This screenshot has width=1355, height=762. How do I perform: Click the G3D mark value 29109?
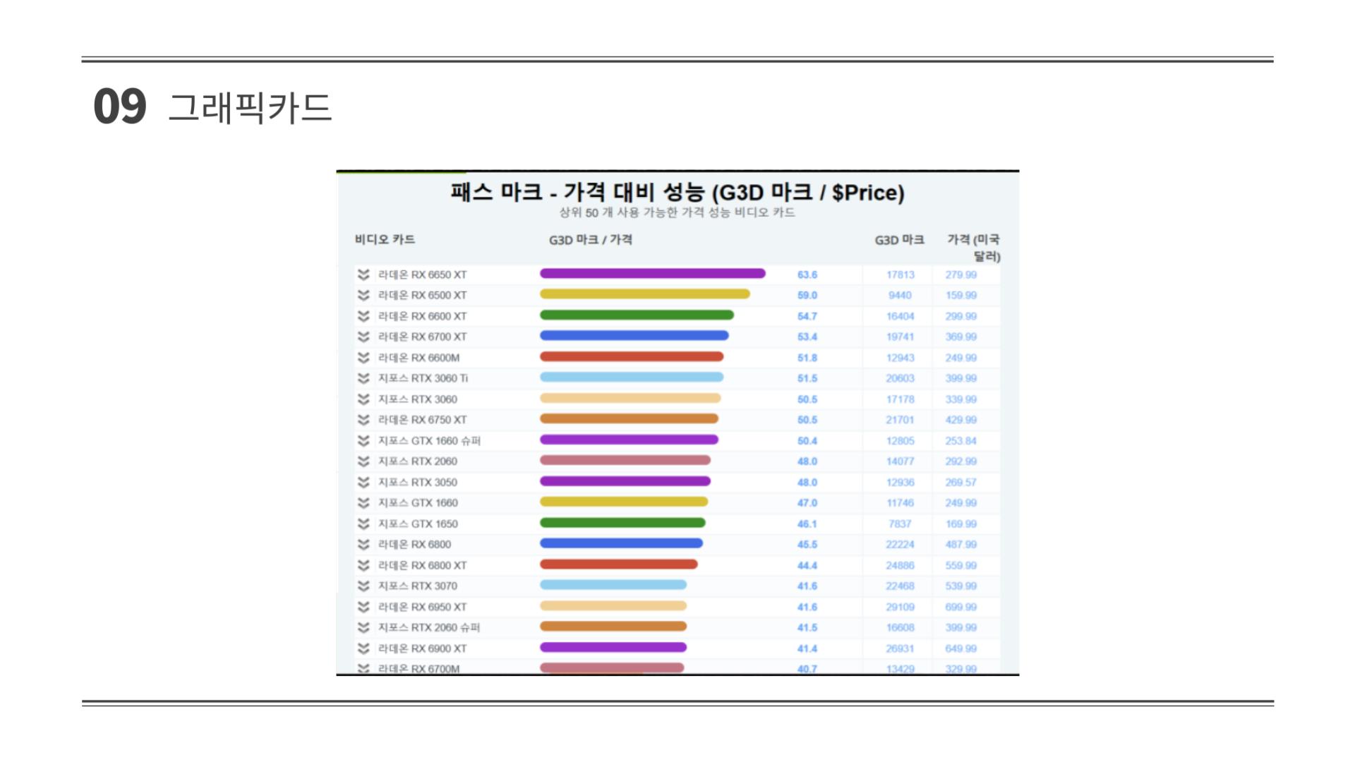[901, 607]
